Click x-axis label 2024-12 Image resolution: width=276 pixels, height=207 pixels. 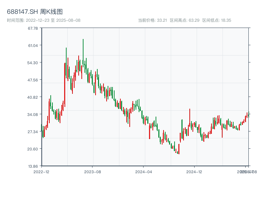194,172
